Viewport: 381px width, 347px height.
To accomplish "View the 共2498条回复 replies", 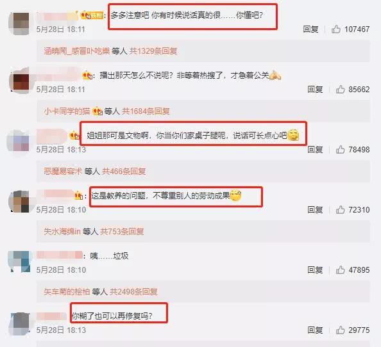I will pos(133,291).
